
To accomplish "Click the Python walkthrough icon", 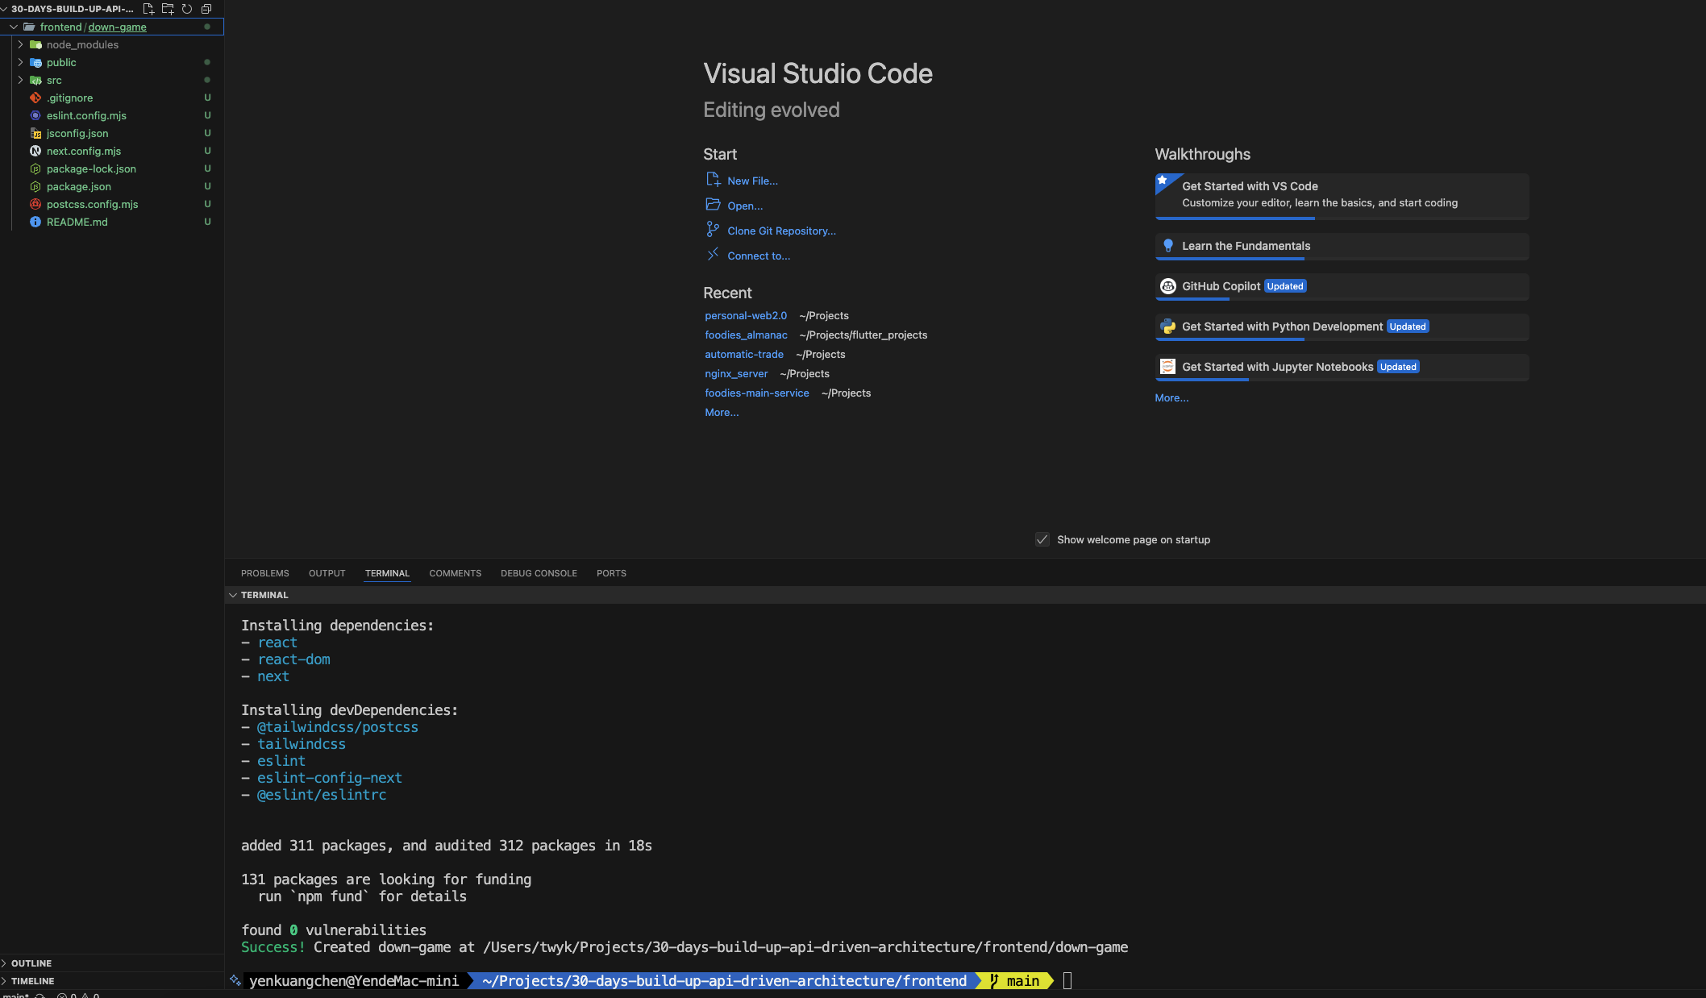I will coord(1167,326).
